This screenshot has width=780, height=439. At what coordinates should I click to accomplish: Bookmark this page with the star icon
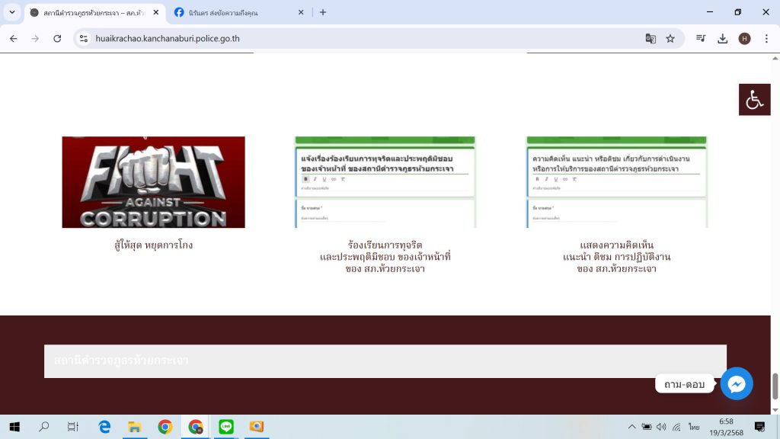click(670, 38)
